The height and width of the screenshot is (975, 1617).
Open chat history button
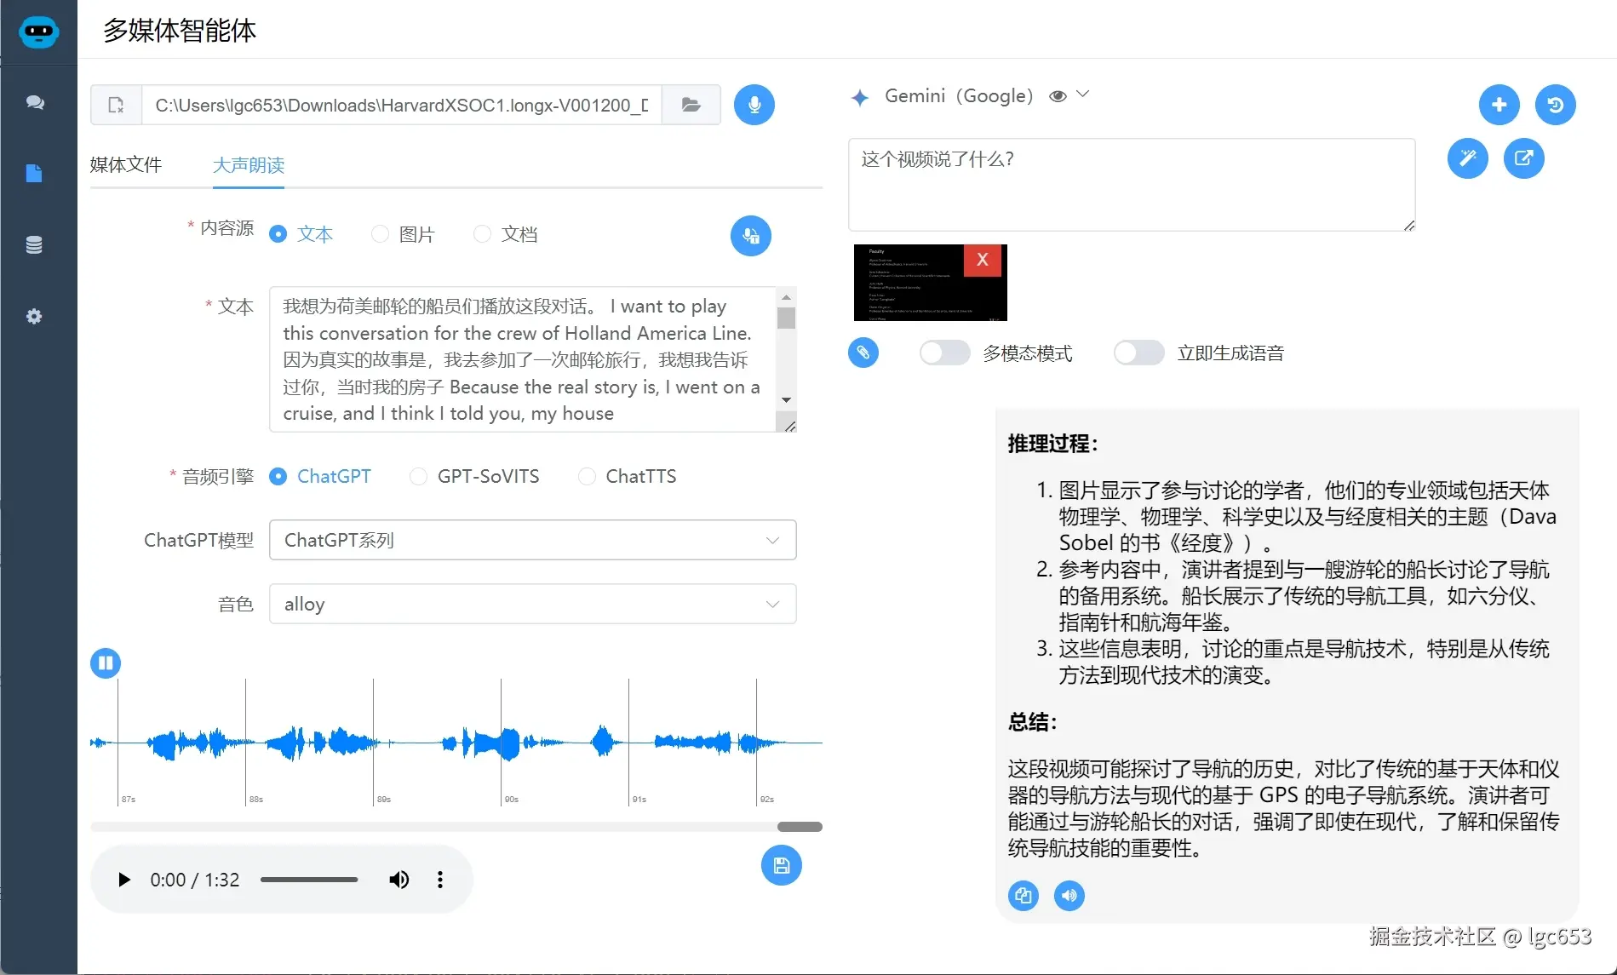tap(1556, 105)
